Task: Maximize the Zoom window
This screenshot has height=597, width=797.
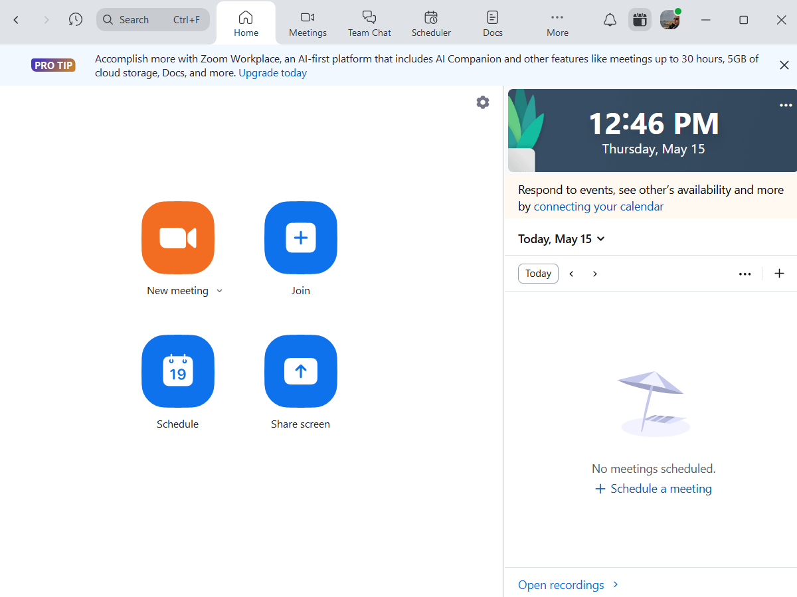Action: click(x=744, y=20)
